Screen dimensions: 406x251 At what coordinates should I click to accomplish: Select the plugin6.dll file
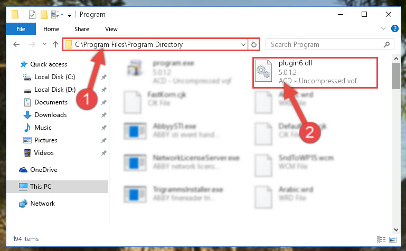tap(315, 73)
